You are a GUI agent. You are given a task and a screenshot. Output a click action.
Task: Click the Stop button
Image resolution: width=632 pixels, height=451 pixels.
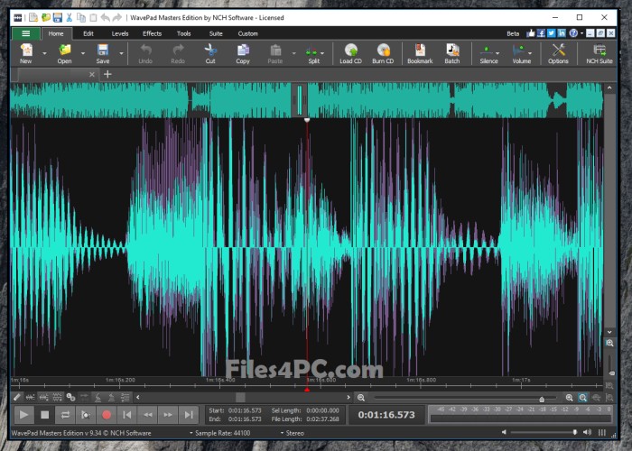click(x=45, y=415)
